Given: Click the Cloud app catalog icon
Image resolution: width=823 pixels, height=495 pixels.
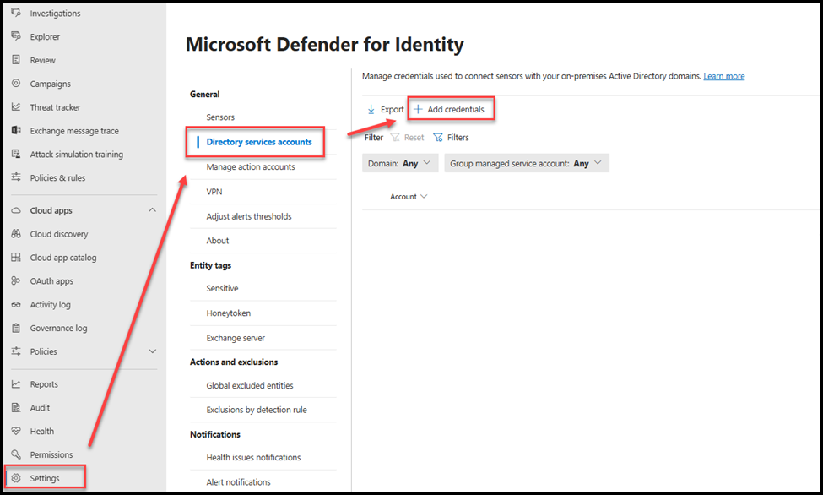Looking at the screenshot, I should click(x=16, y=257).
